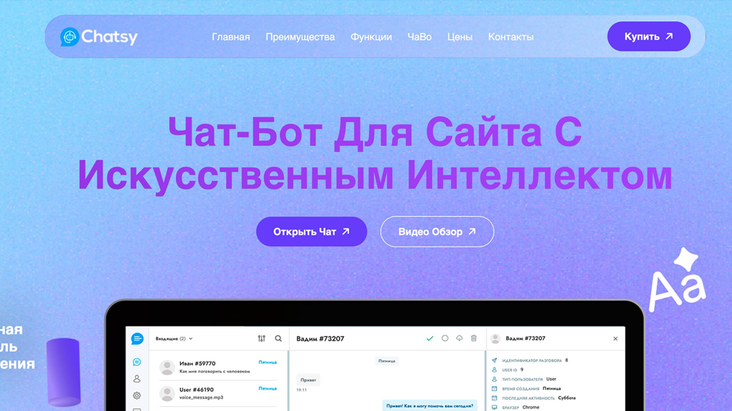The width and height of the screenshot is (732, 411).
Task: Close the Вадим #73207 details panel
Action: (615, 339)
